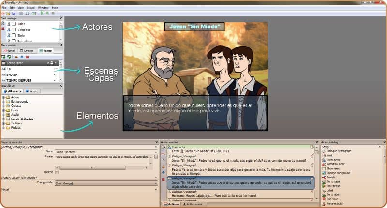Add a Branch action from catalog
The width and height of the screenshot is (387, 208).
[328, 178]
